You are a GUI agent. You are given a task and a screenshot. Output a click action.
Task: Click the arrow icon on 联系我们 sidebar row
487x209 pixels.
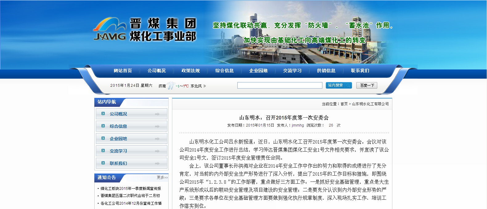pos(157,164)
